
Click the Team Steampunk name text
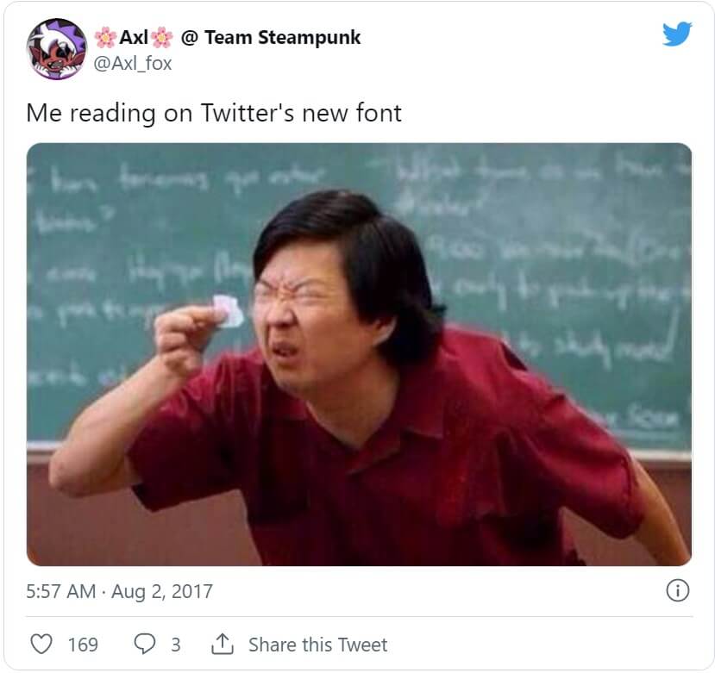(x=283, y=37)
